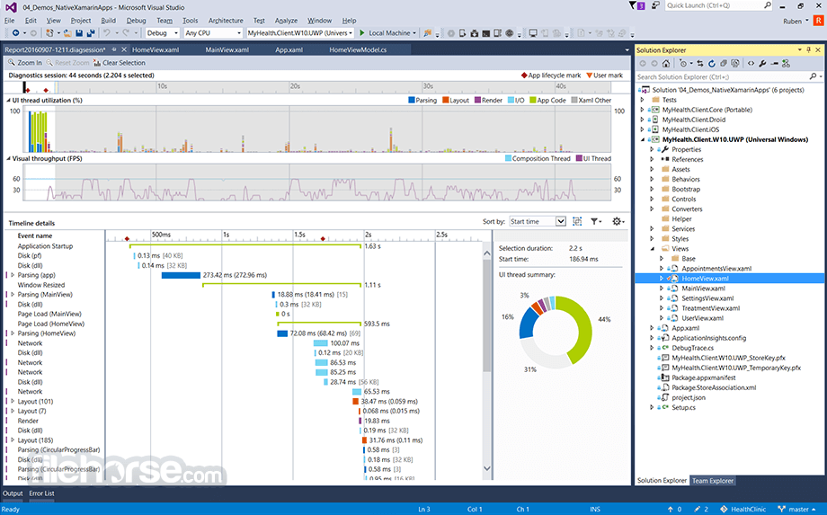This screenshot has height=515, width=827.
Task: Start debugging with the green play icon
Action: click(362, 32)
